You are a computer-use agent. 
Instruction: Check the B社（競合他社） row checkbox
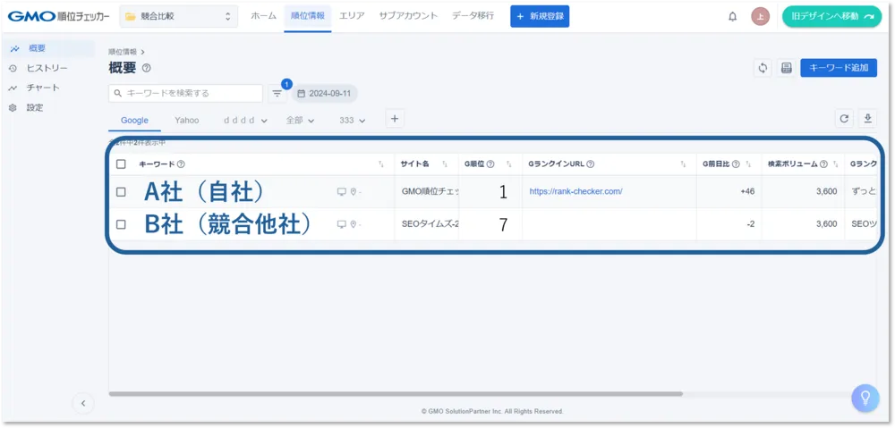pos(121,224)
